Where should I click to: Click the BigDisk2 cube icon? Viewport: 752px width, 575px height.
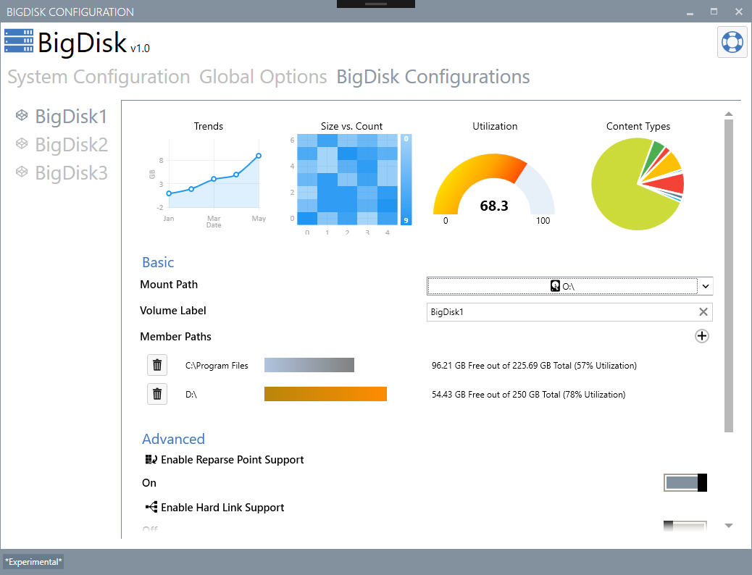(x=22, y=144)
